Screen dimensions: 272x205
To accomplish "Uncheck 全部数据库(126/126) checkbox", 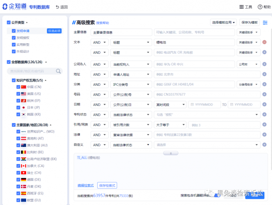I will (x=9, y=62).
